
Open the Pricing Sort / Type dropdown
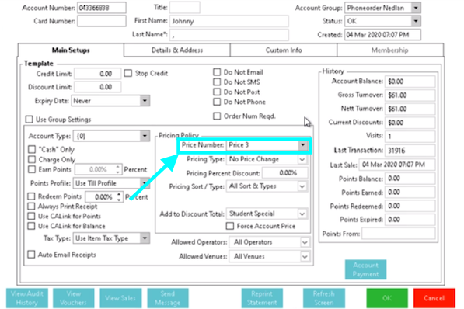point(302,186)
